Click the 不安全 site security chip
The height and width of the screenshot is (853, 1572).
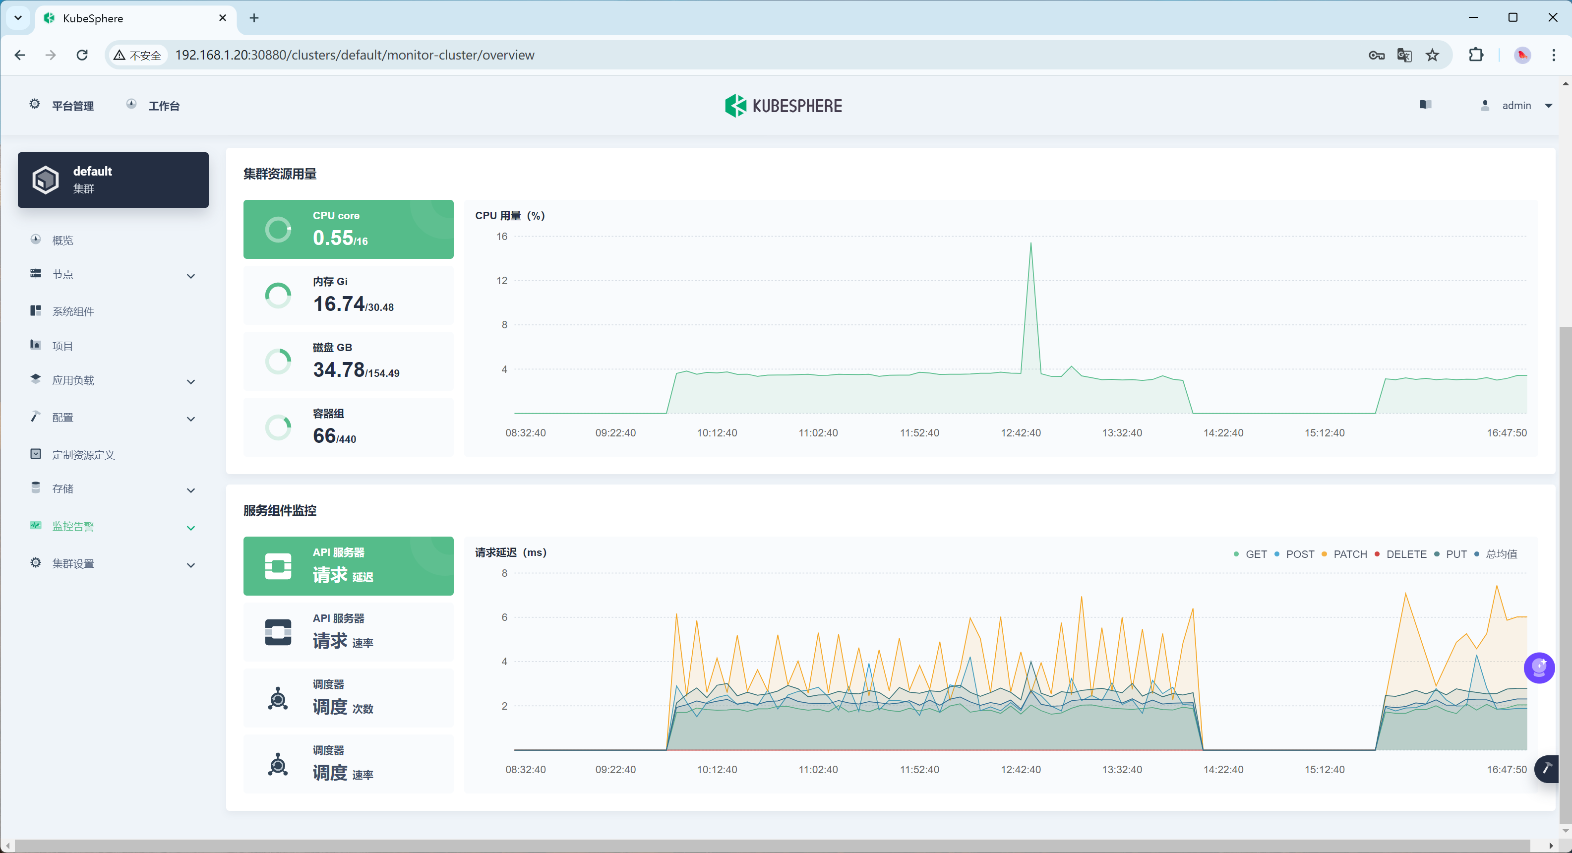(138, 55)
